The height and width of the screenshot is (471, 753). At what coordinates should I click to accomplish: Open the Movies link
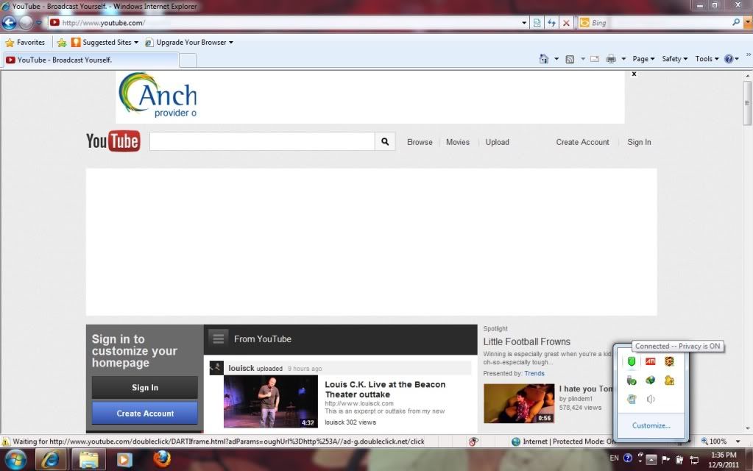click(x=458, y=142)
